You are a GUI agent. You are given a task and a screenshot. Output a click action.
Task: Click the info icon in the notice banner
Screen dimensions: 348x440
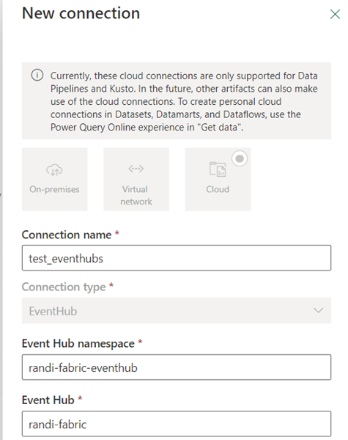[37, 76]
